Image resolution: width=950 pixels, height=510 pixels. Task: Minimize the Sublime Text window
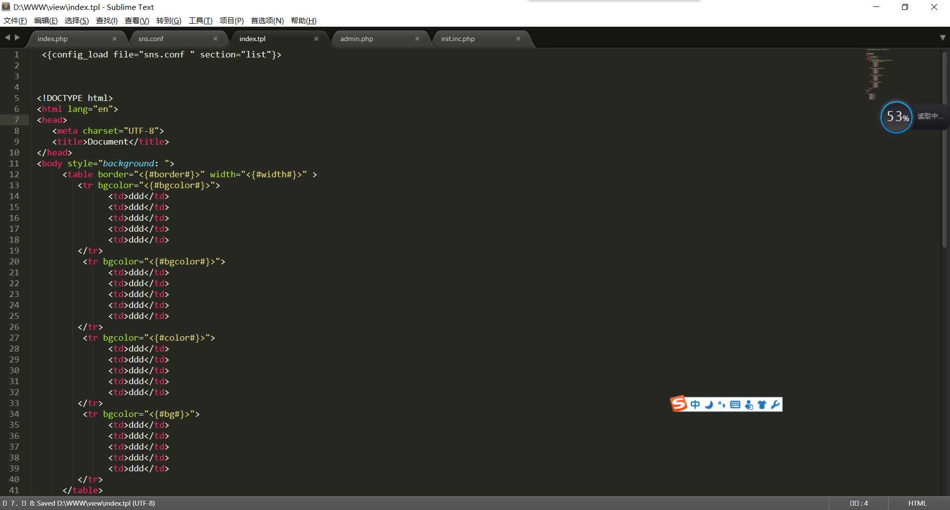coord(876,7)
